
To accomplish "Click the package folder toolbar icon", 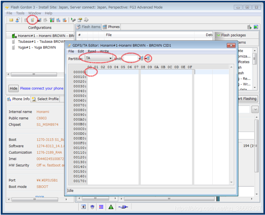I will [x=80, y=20].
